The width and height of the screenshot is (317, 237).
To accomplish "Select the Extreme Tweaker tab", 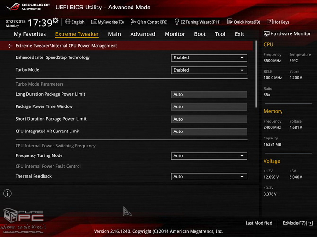I will [x=77, y=34].
